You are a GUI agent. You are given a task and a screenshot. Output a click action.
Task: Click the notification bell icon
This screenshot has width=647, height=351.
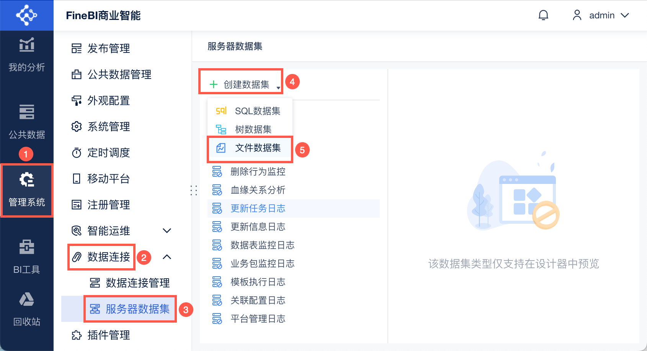click(x=543, y=15)
